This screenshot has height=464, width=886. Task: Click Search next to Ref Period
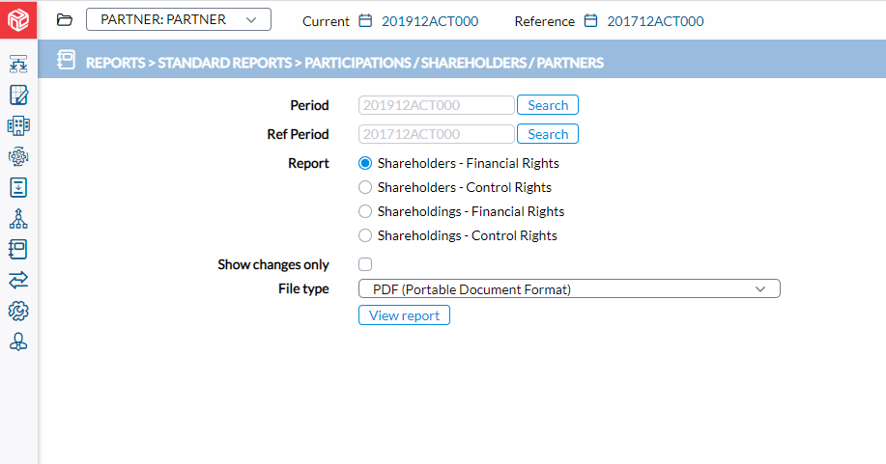click(x=548, y=134)
